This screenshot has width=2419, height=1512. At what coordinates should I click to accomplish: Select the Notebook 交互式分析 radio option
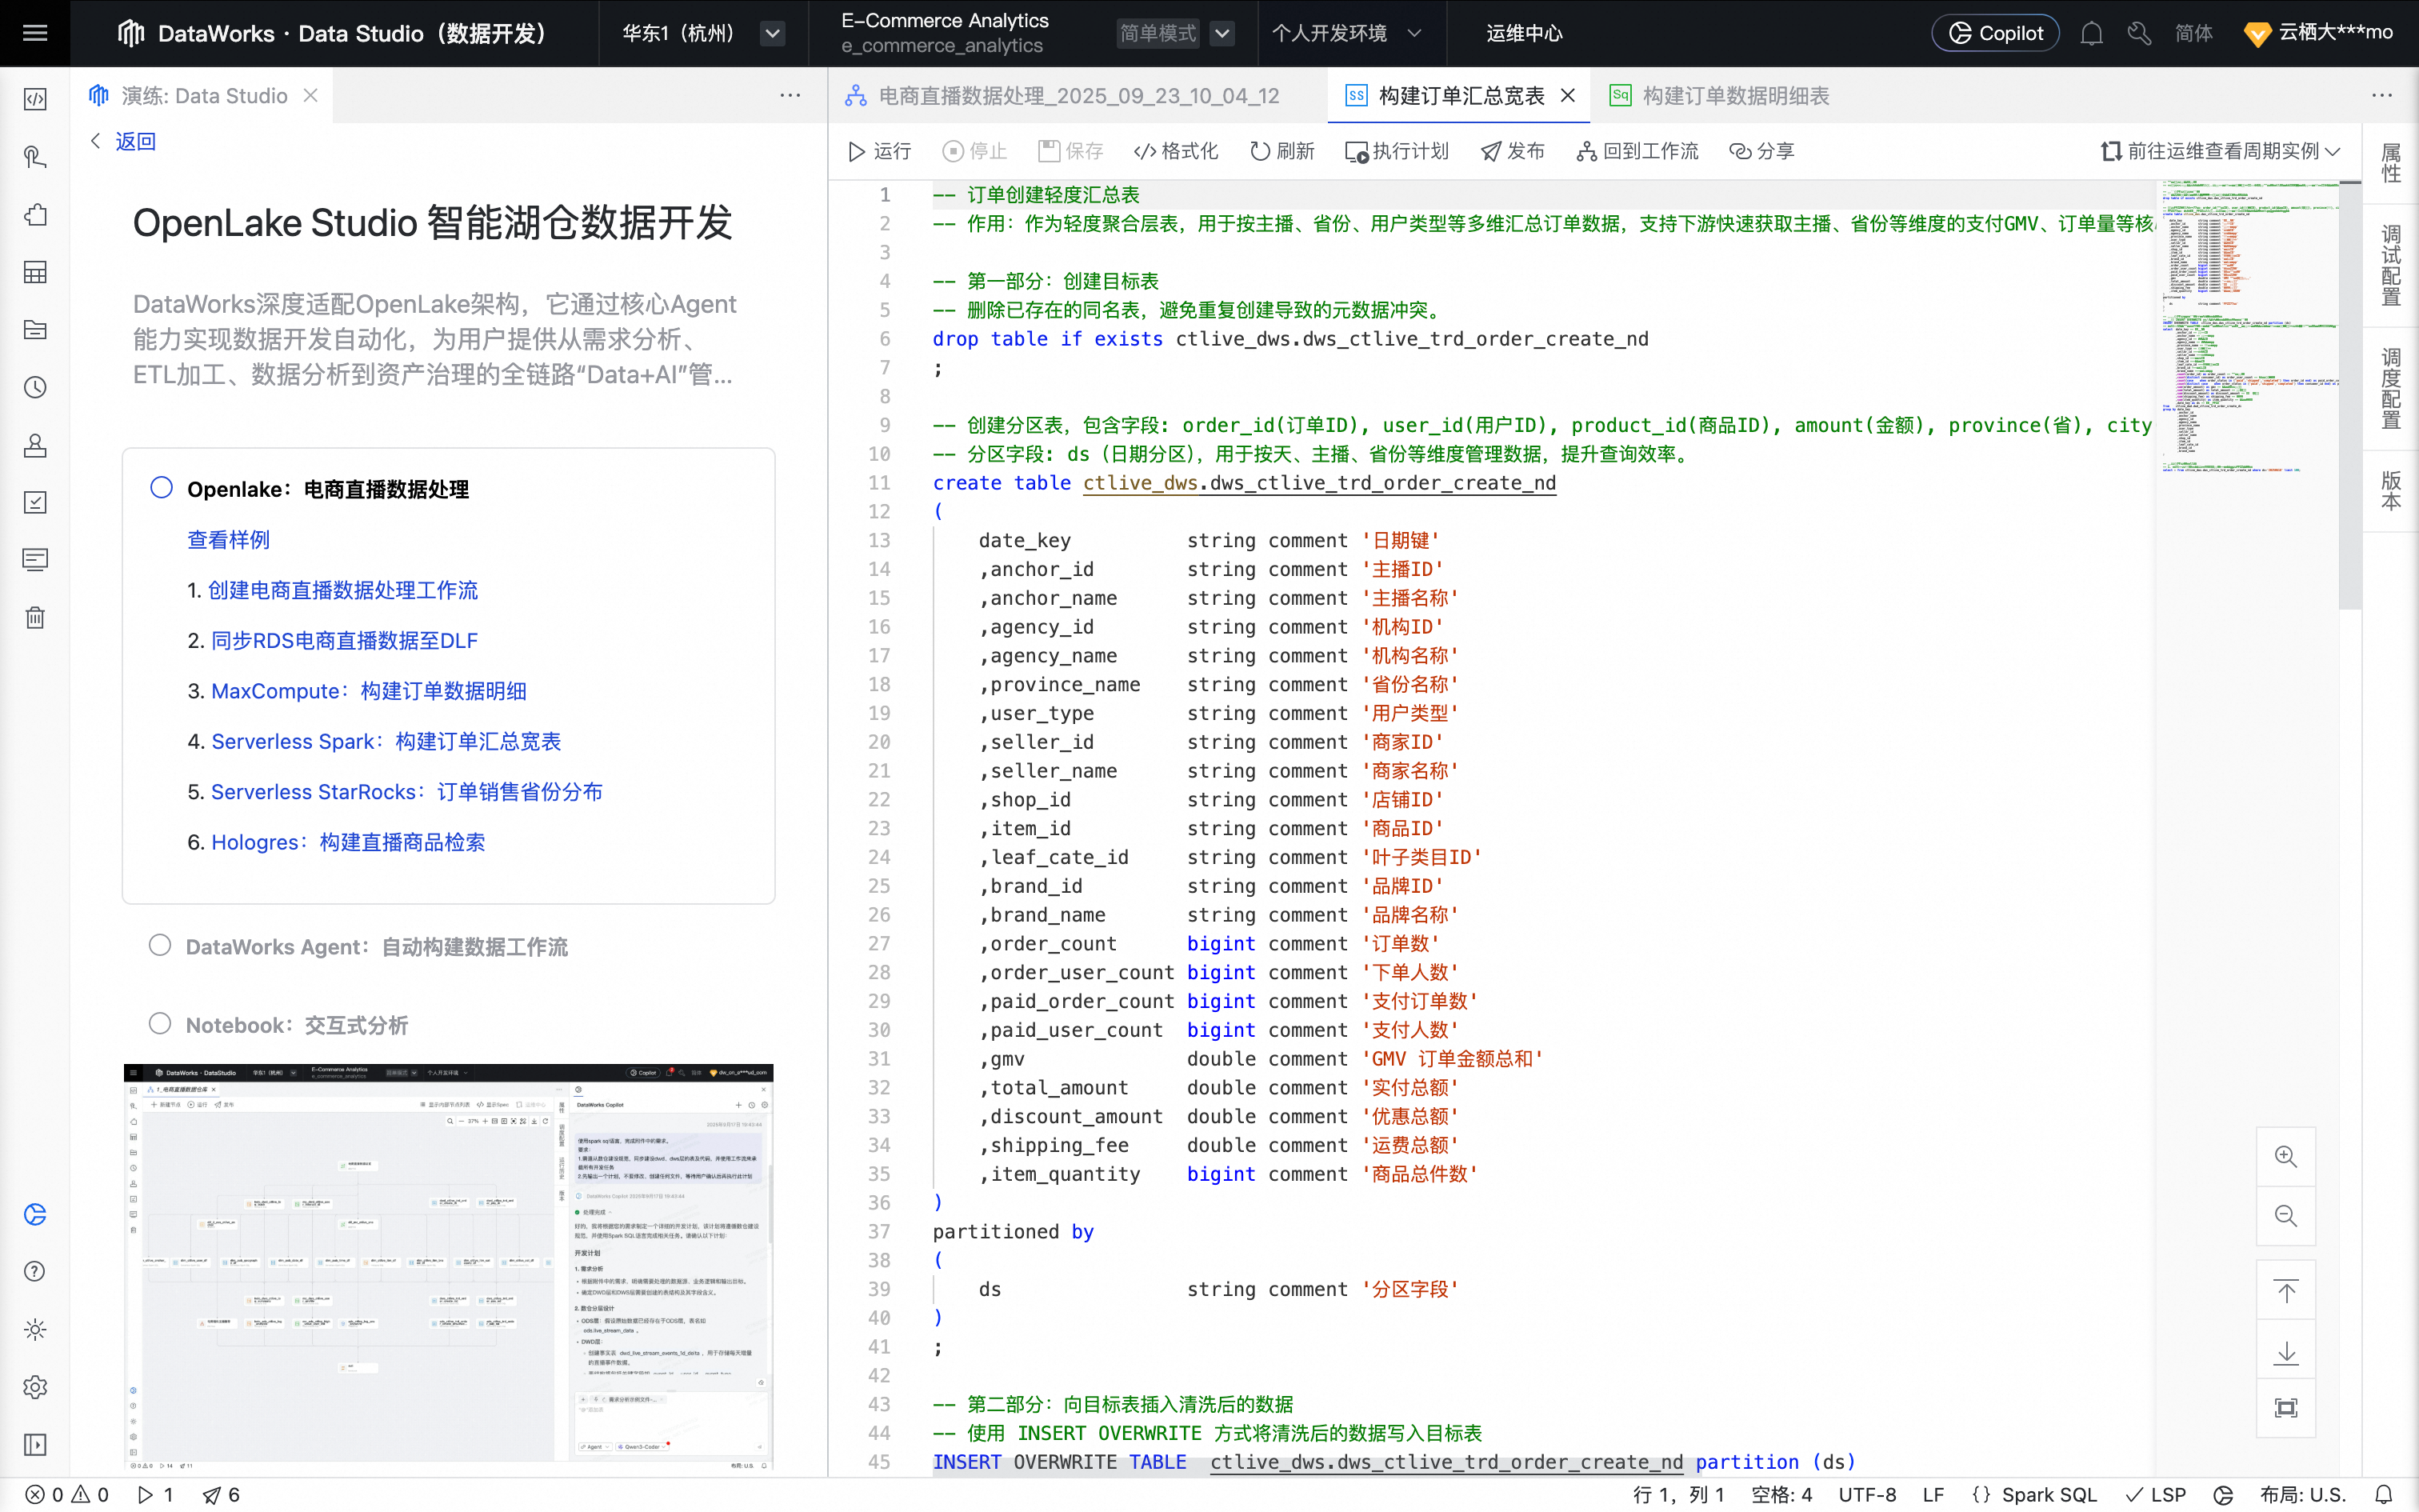[x=160, y=1023]
